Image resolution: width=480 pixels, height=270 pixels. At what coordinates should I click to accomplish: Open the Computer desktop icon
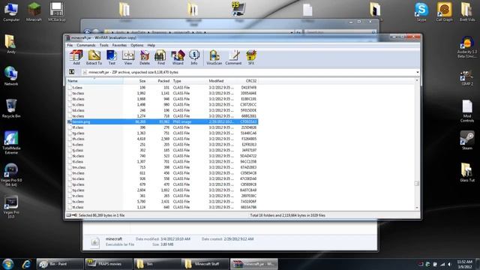point(11,12)
